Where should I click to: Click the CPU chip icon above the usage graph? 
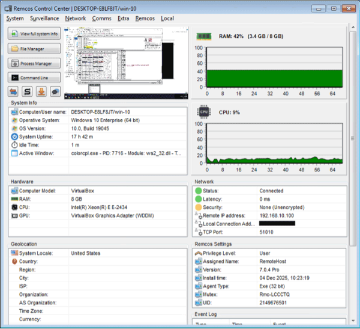203,111
